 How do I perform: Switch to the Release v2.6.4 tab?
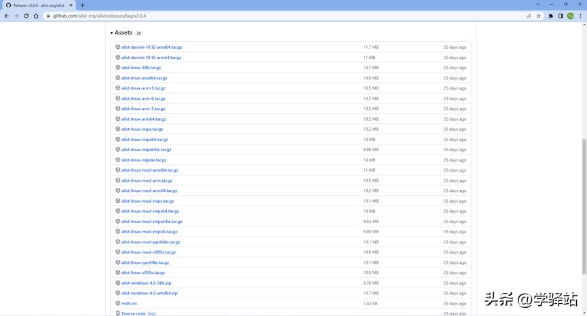click(38, 5)
